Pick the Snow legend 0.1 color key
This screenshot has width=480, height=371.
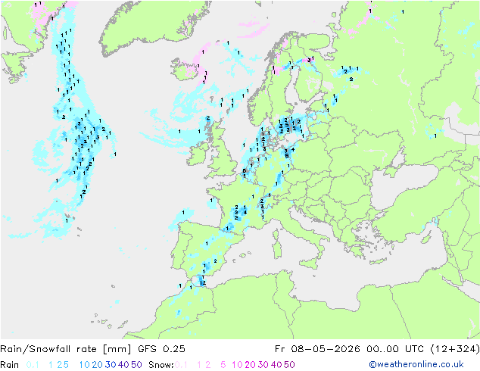tap(181, 365)
